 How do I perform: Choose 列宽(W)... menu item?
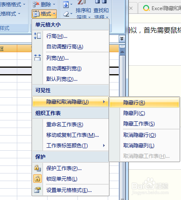[x=71, y=58]
